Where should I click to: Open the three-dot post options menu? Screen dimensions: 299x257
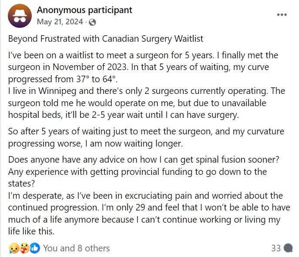coord(282,14)
